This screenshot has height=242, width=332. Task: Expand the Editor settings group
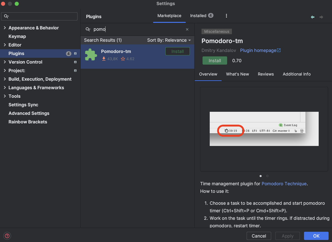point(5,45)
